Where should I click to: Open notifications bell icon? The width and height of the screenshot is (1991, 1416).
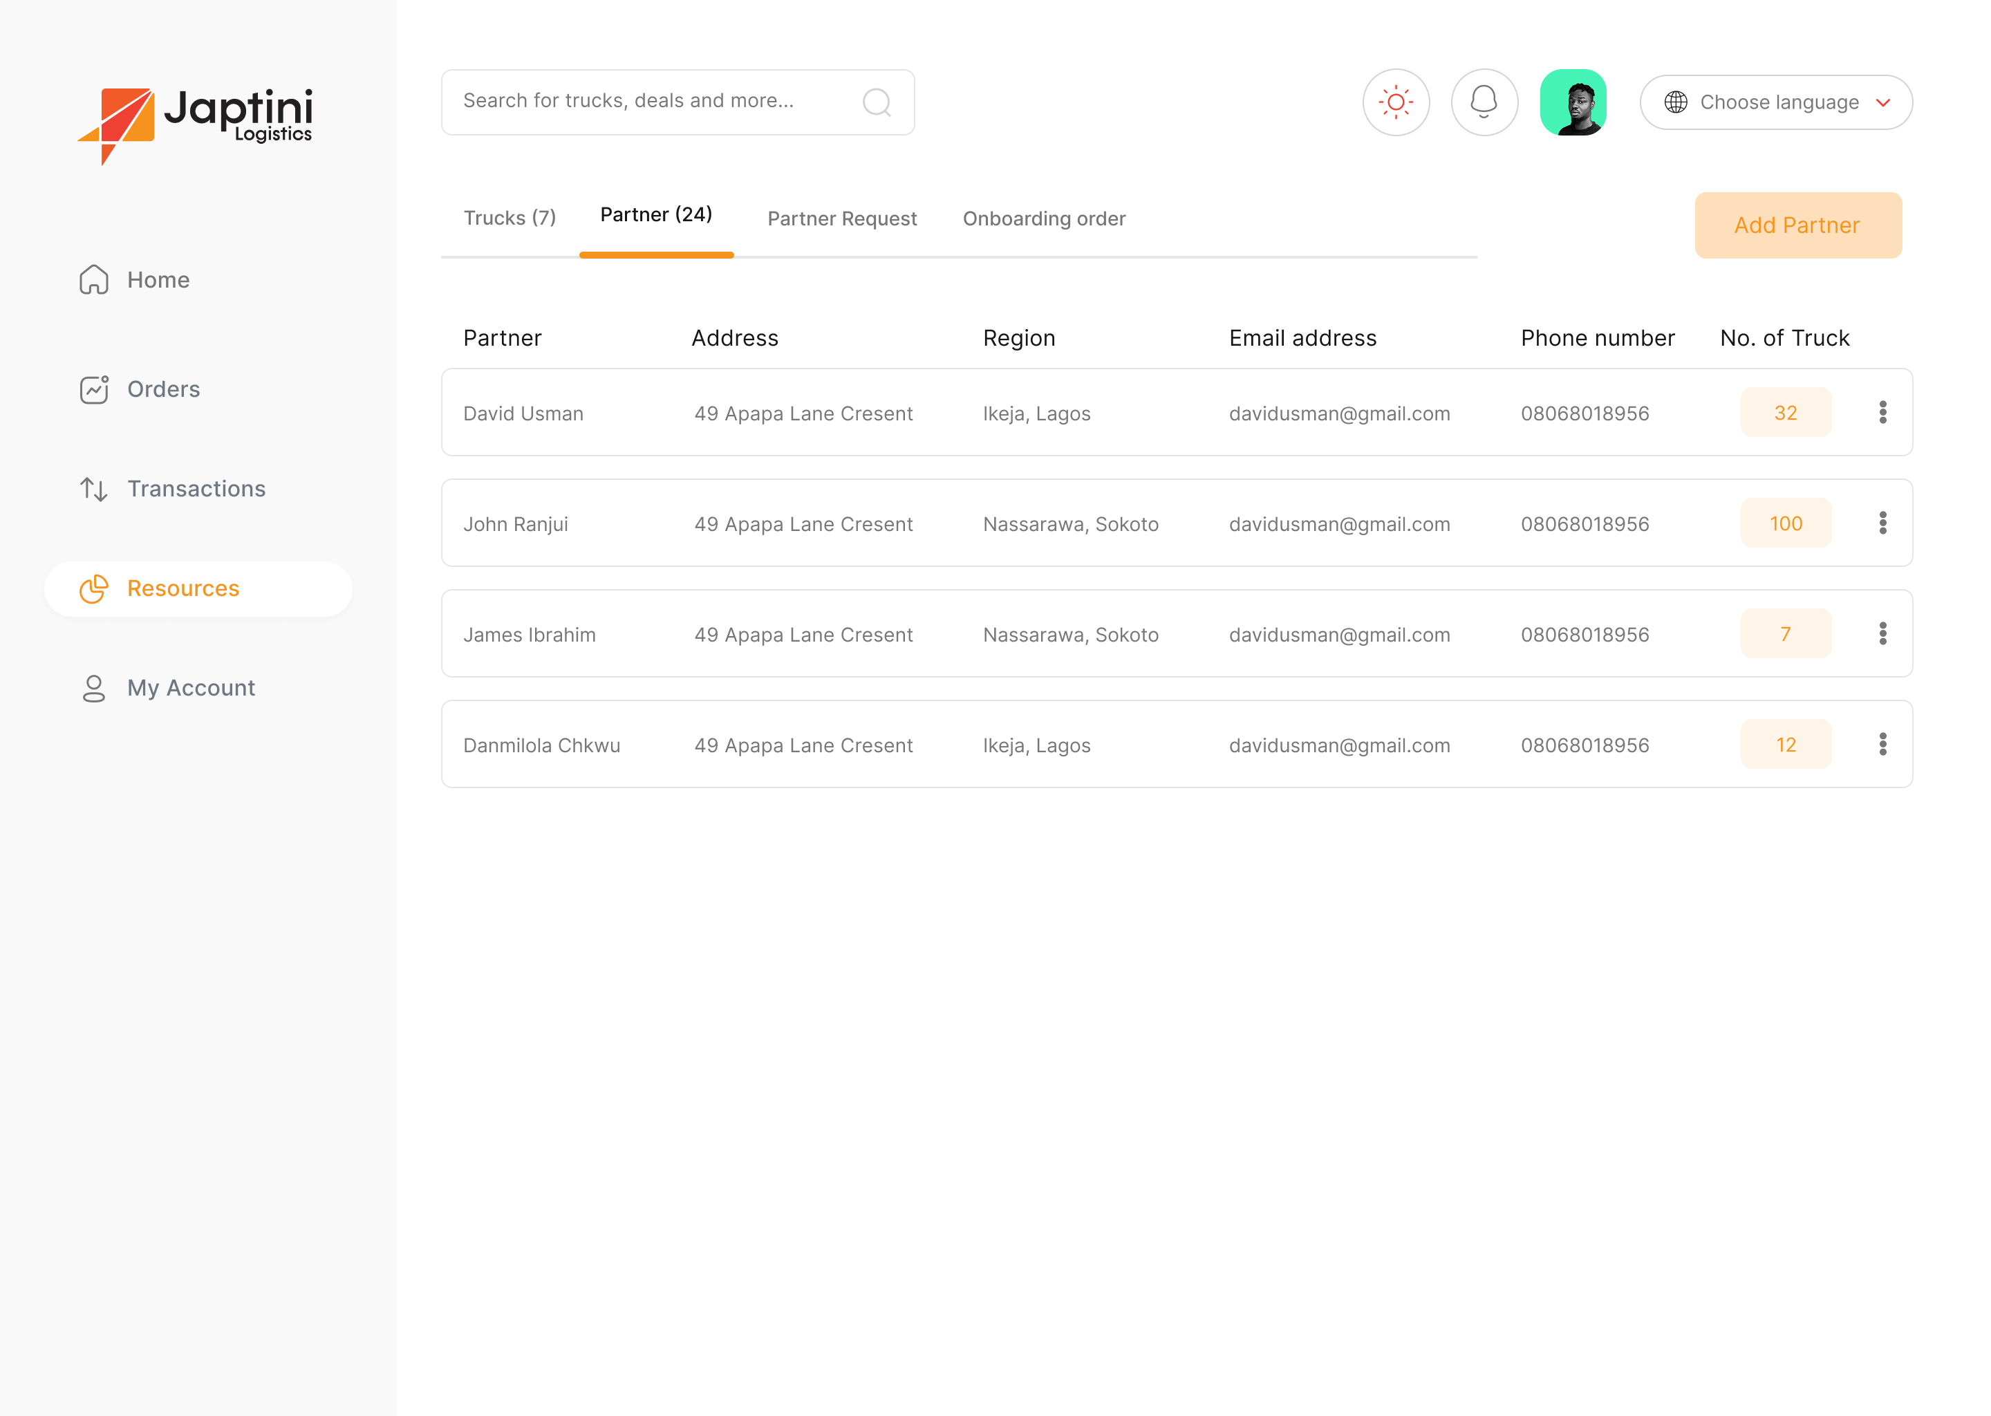click(1484, 102)
